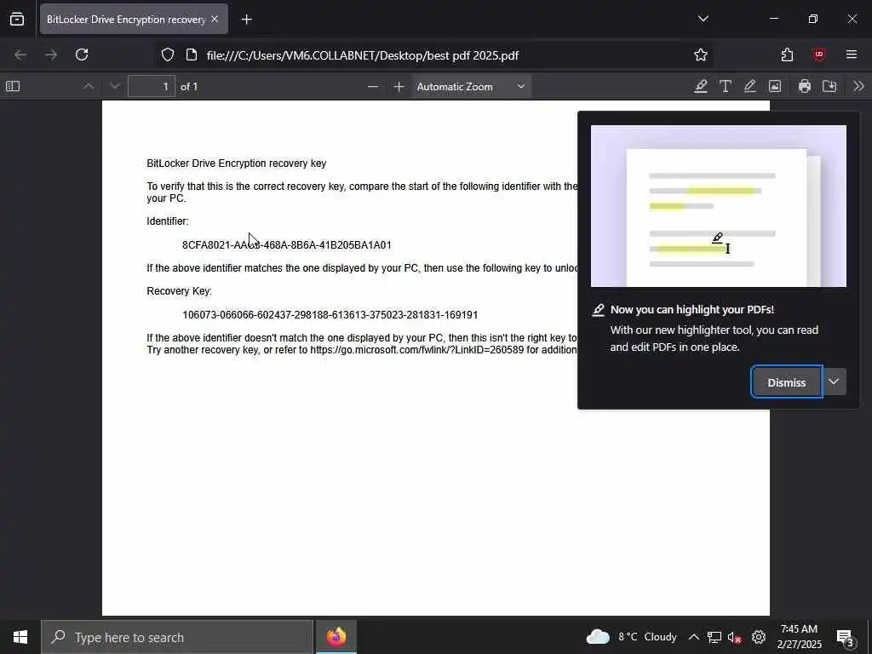This screenshot has height=654, width=872.
Task: Open network status tray icon
Action: point(714,637)
